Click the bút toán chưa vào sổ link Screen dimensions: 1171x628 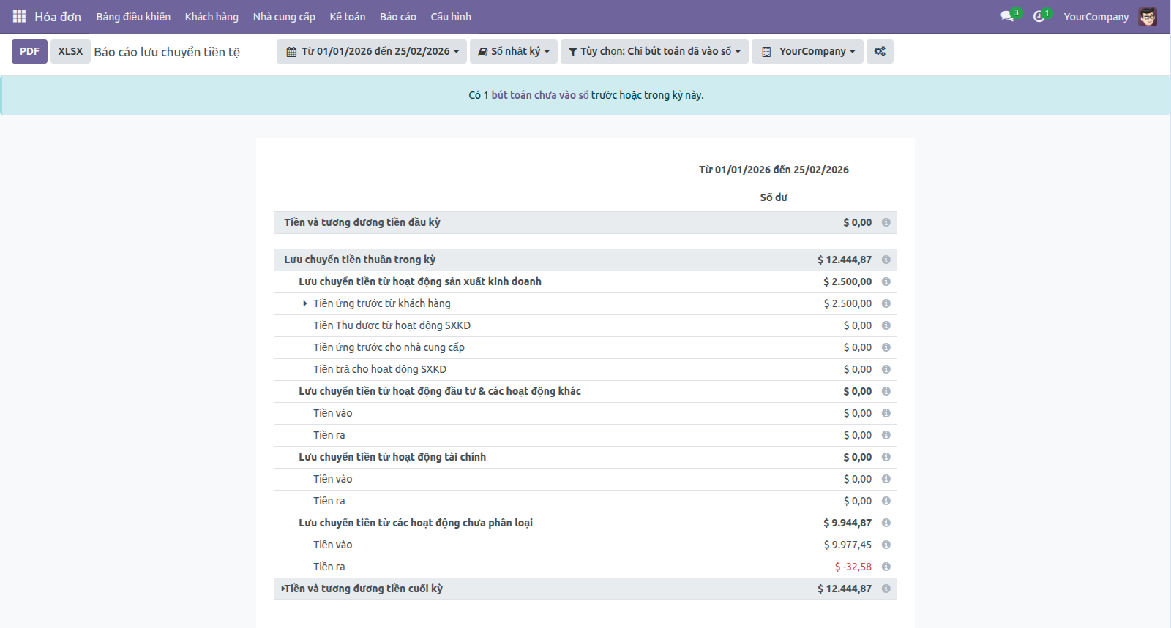tap(539, 95)
